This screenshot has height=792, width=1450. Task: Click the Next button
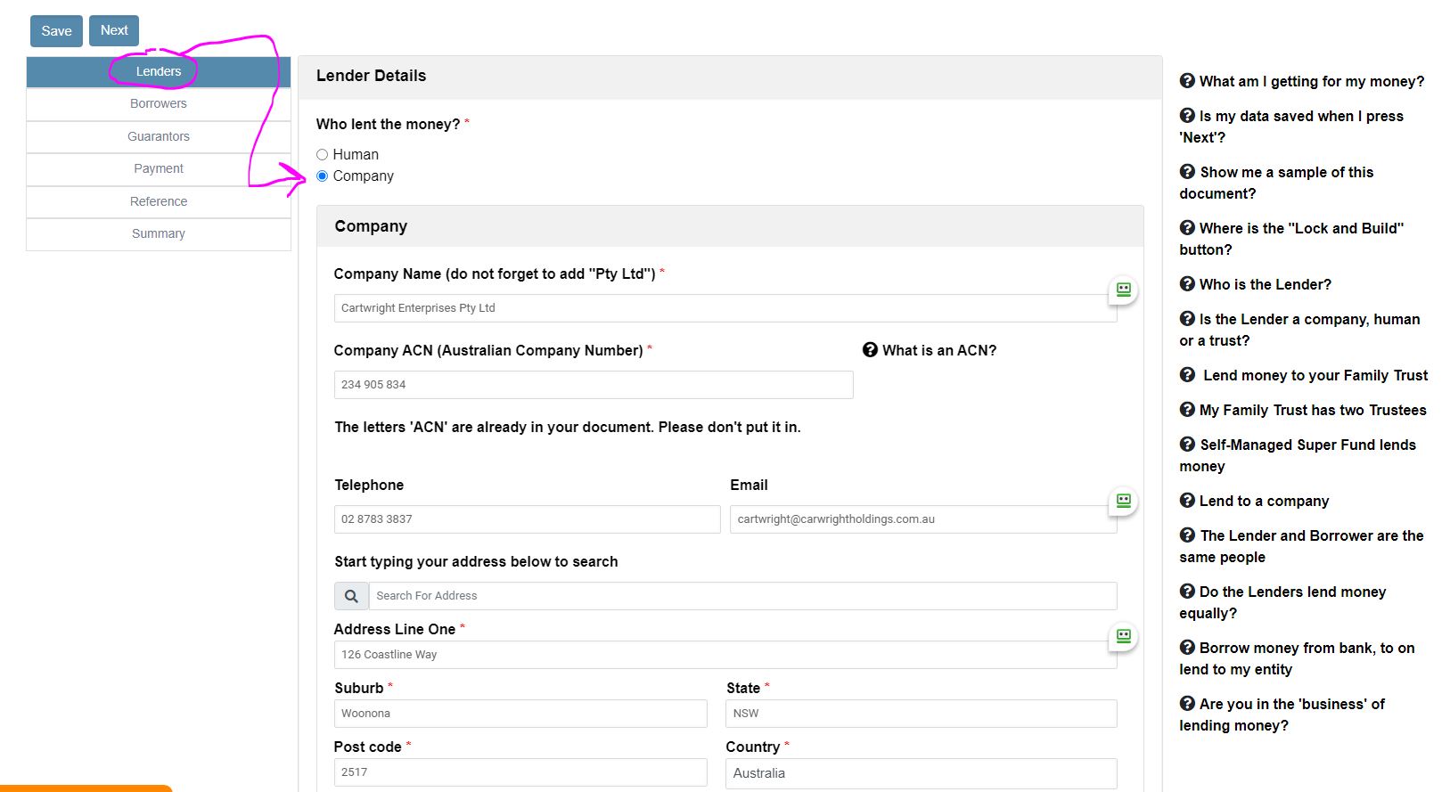[114, 30]
